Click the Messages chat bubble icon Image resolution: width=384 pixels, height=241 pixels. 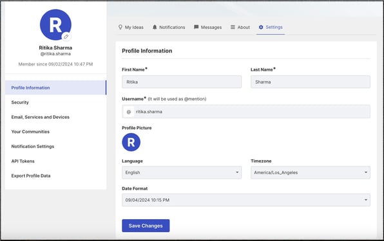pyautogui.click(x=196, y=27)
